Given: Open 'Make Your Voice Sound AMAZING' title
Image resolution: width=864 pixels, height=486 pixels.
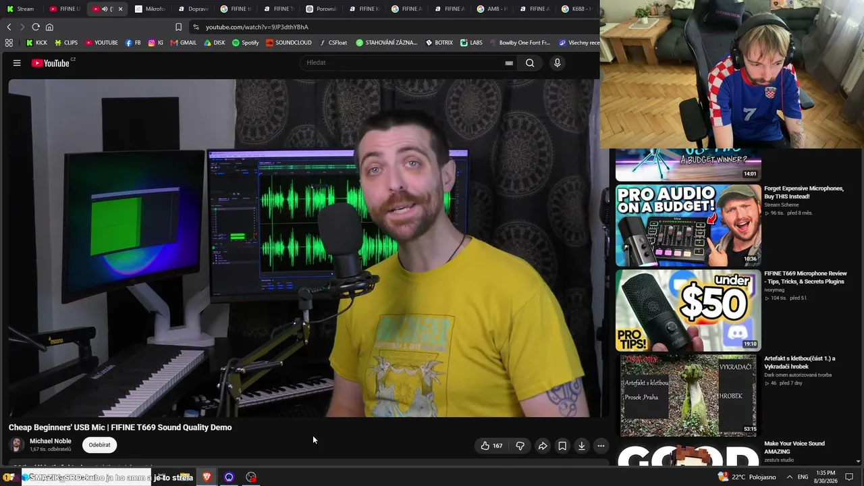Looking at the screenshot, I should tap(794, 448).
